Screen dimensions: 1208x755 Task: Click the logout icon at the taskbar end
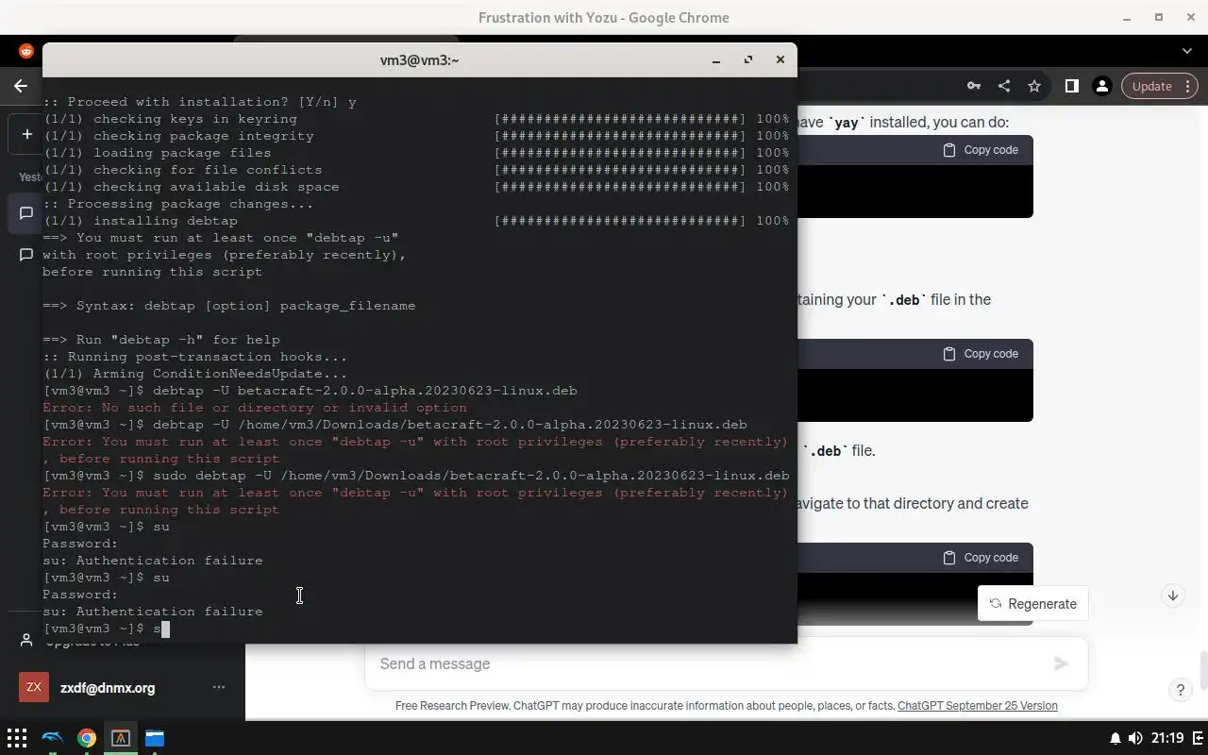[x=1199, y=738]
